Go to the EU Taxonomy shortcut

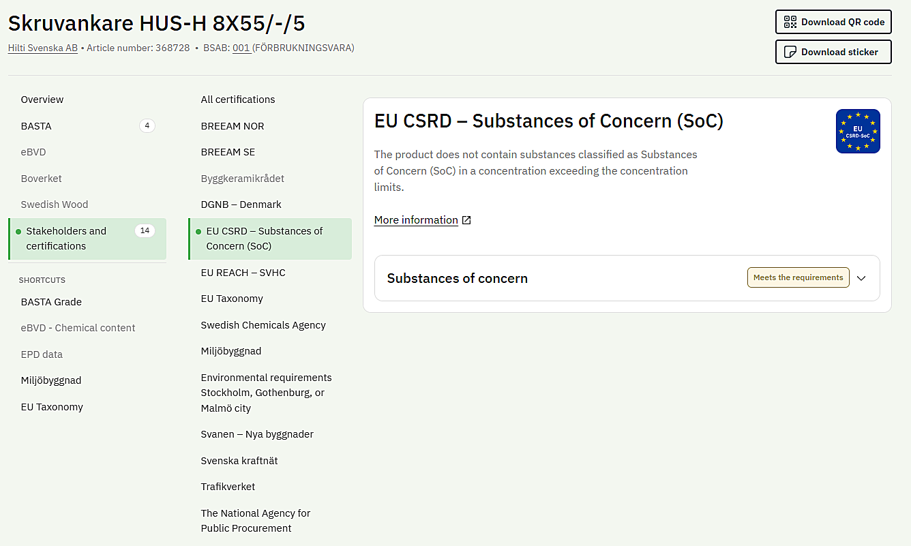(x=52, y=407)
